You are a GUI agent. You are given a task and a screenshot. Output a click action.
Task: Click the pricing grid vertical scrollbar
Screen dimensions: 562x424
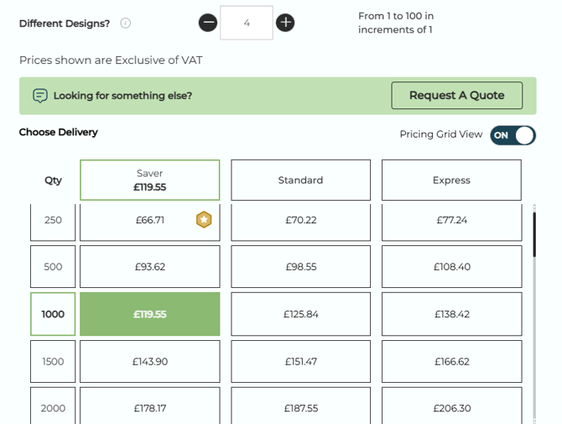click(x=533, y=235)
